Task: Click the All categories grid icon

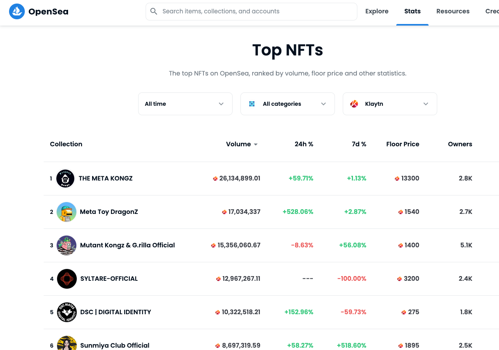Action: [252, 104]
